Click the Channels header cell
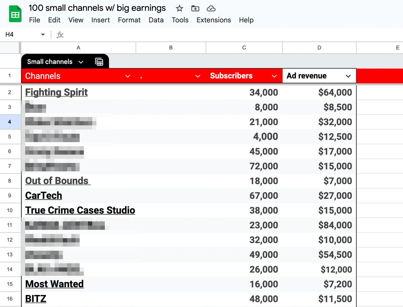This screenshot has width=403, height=307. (79, 76)
